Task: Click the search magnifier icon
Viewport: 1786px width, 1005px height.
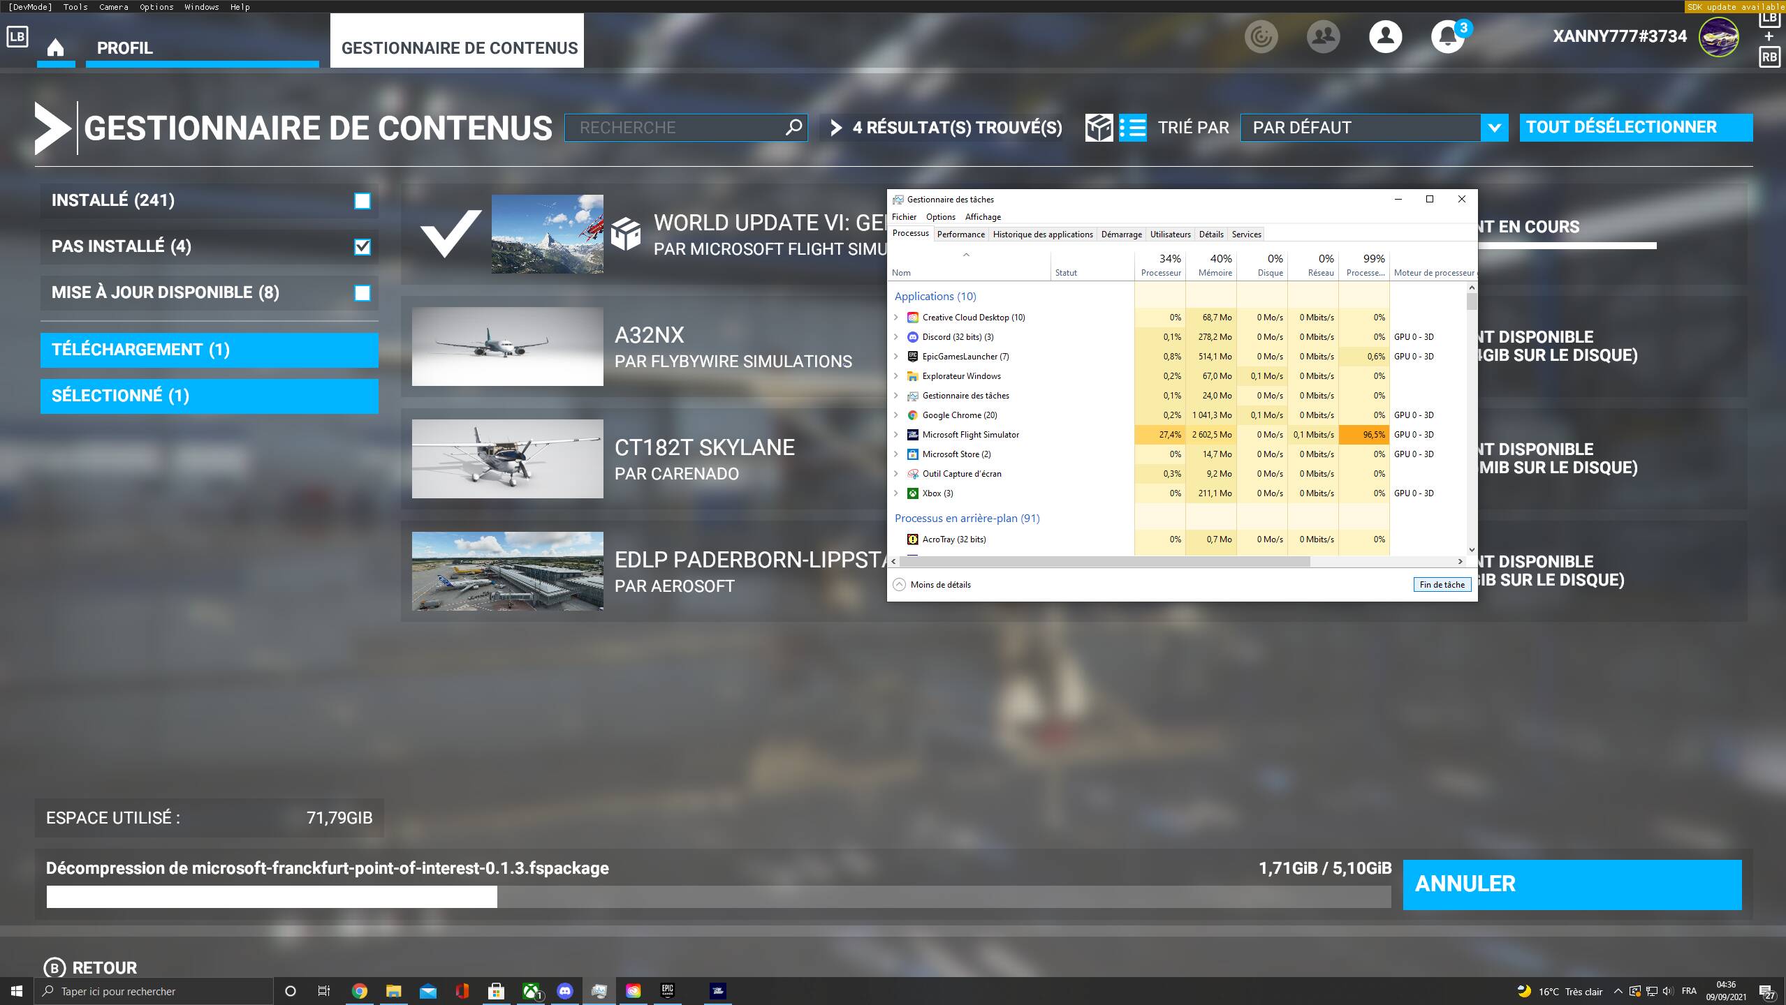Action: (x=793, y=127)
